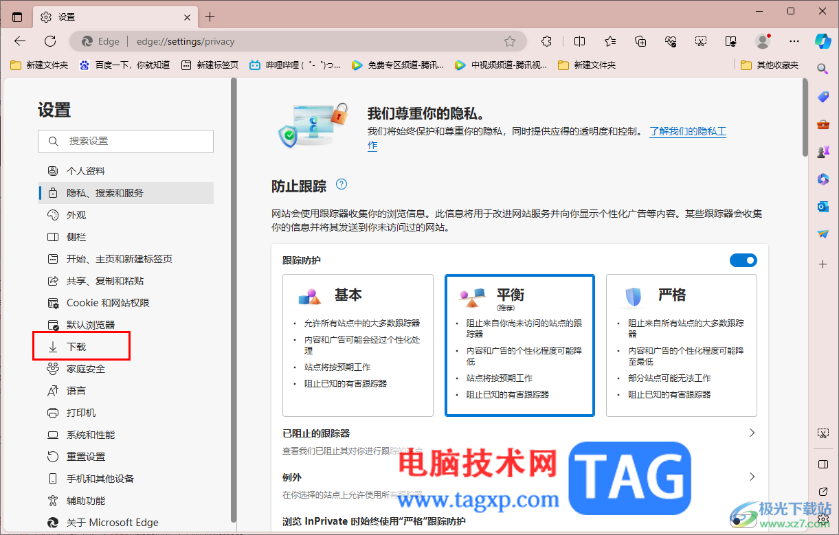This screenshot has width=839, height=535.
Task: Disable the 跟踪防护 switch
Action: click(743, 260)
